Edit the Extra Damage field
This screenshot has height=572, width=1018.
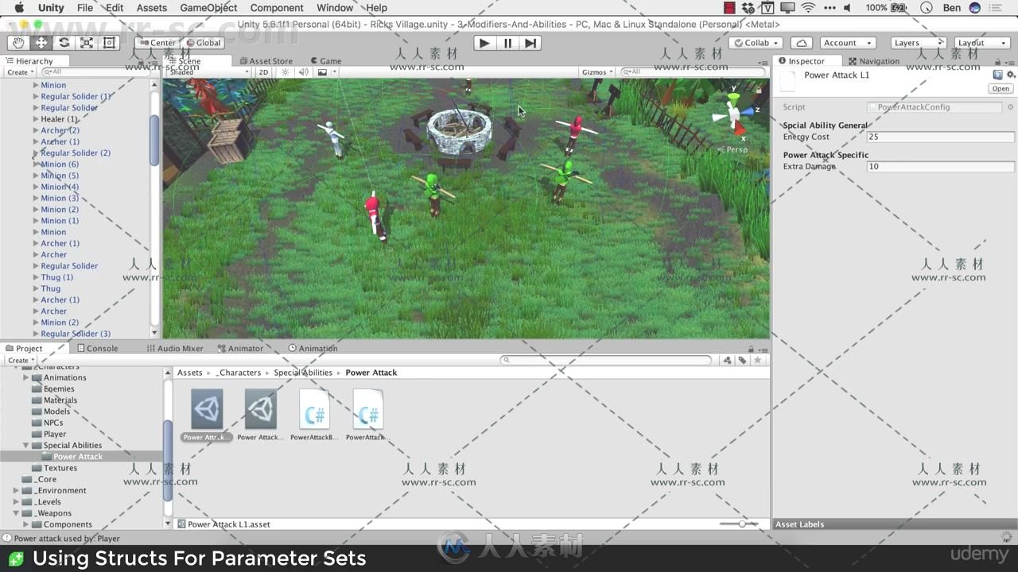point(940,167)
